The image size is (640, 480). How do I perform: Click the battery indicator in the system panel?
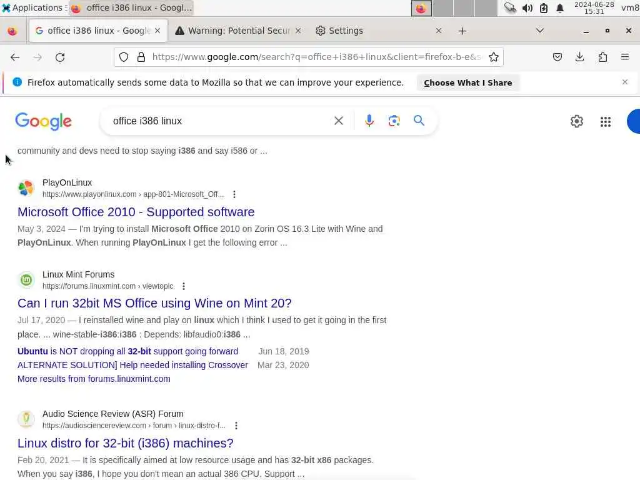pos(544,8)
